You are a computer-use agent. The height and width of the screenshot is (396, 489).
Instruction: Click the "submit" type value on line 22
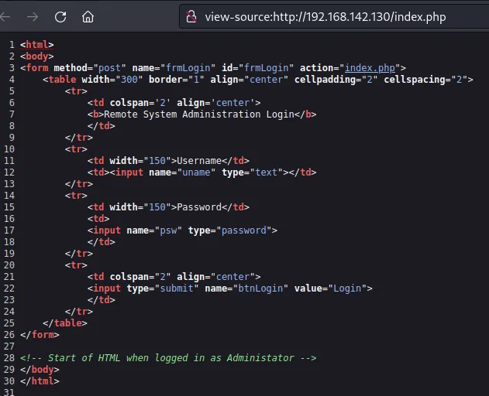[x=177, y=288]
